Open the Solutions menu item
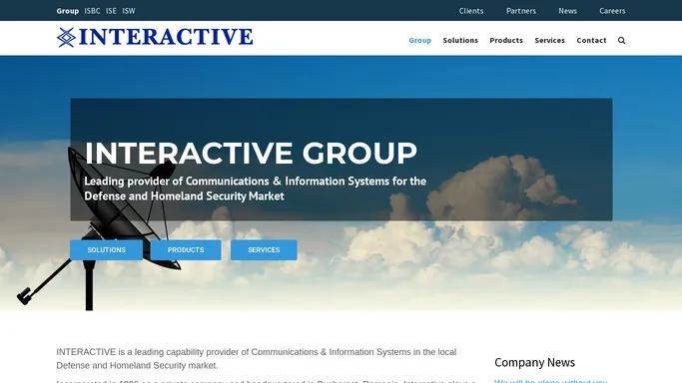 (x=460, y=40)
